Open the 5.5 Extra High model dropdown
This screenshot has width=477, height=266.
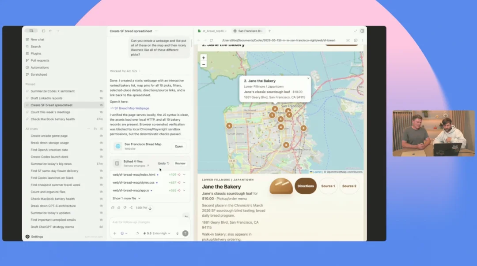pos(157,233)
